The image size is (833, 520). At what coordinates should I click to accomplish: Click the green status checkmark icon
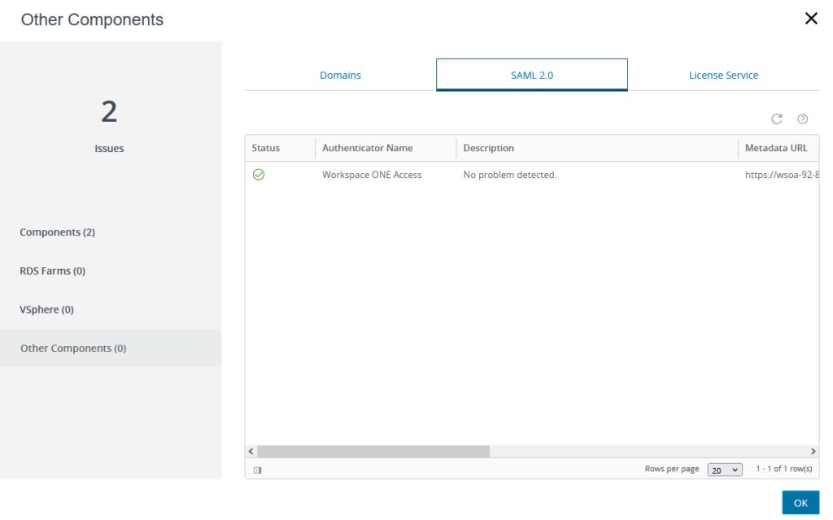[259, 175]
